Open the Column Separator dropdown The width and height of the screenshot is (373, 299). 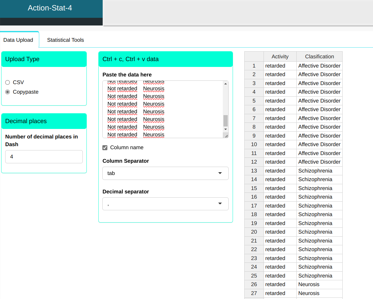pyautogui.click(x=165, y=173)
